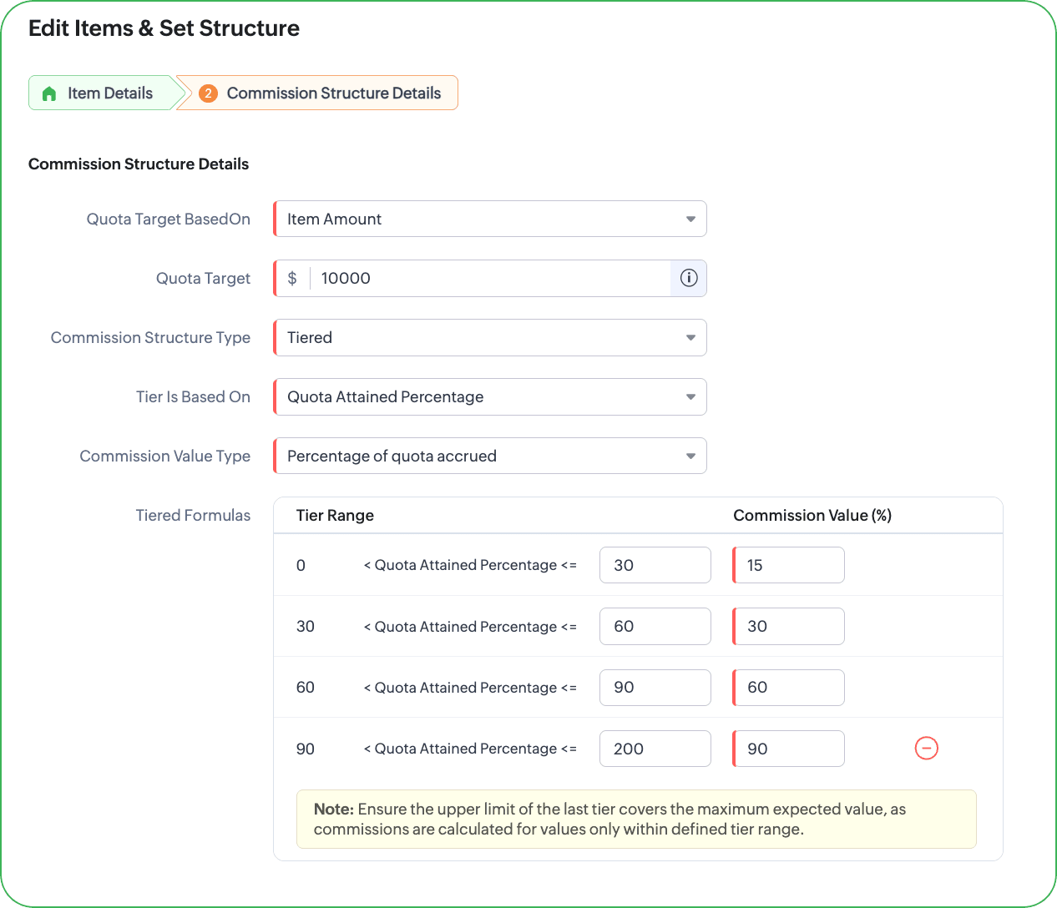The width and height of the screenshot is (1057, 908).
Task: Click the dollar sign in the Quota Target field
Action: coord(292,278)
